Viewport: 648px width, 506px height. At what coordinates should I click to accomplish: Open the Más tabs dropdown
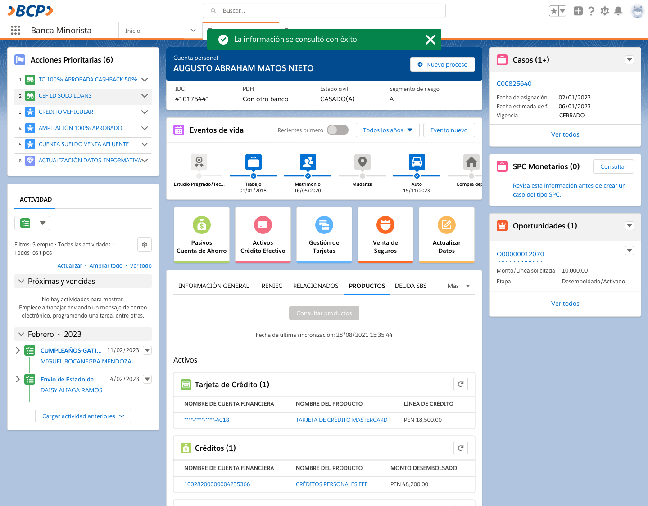[458, 286]
